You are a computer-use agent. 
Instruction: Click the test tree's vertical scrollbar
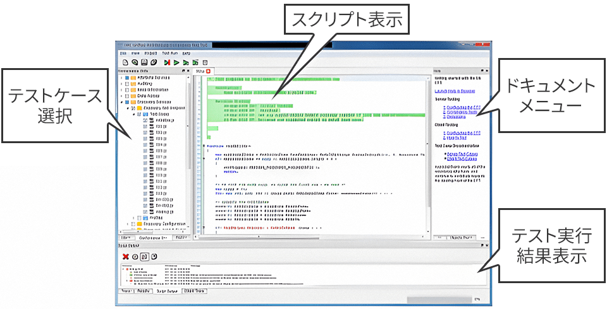[189, 153]
